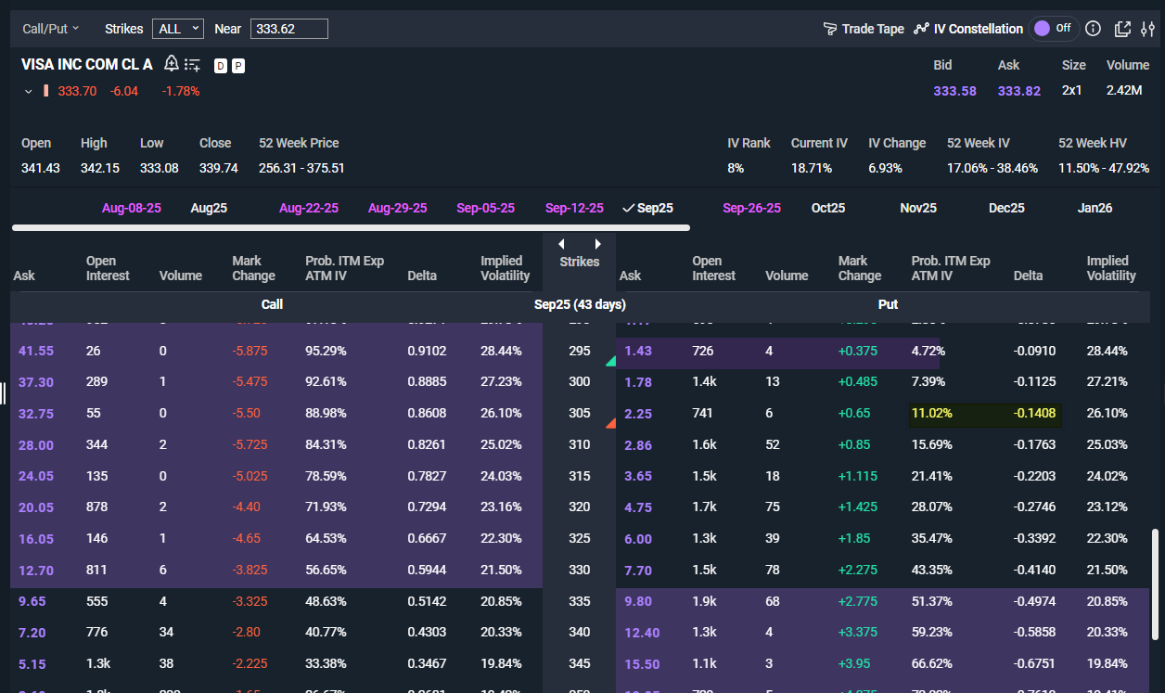Select the 320 strike row
This screenshot has width=1165, height=693.
tap(580, 507)
